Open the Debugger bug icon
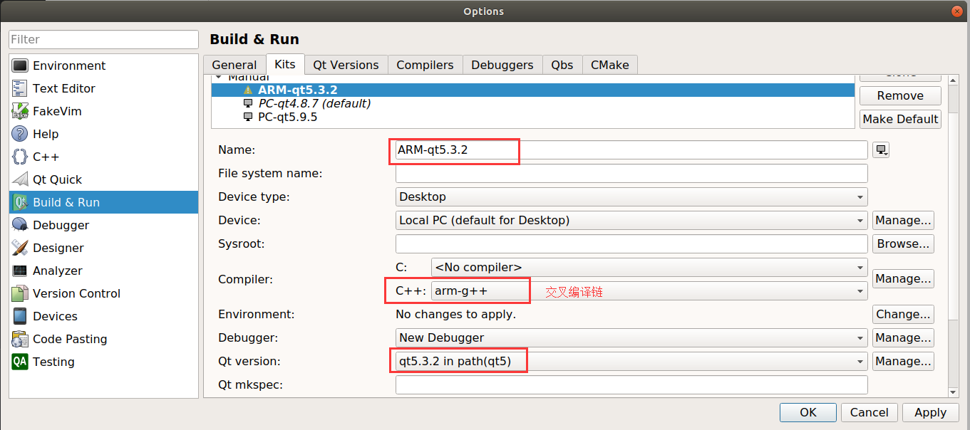 20,225
